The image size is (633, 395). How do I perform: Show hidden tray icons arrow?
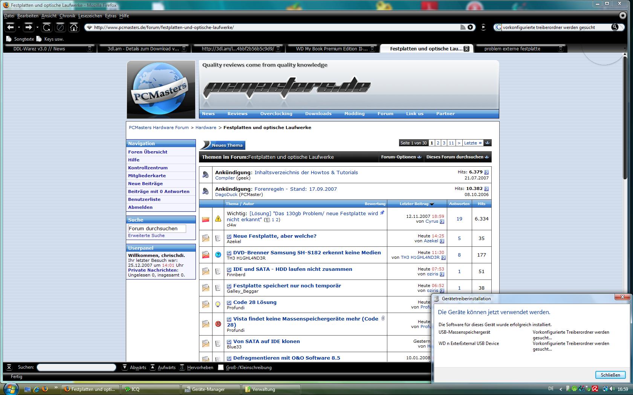(x=561, y=389)
